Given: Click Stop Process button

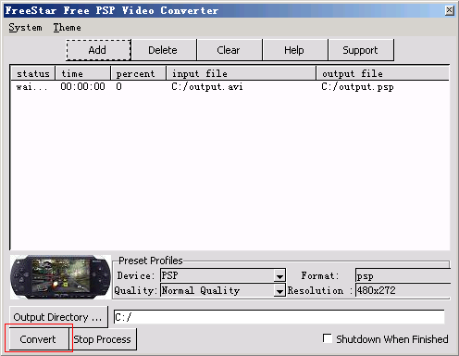Looking at the screenshot, I should [x=103, y=339].
